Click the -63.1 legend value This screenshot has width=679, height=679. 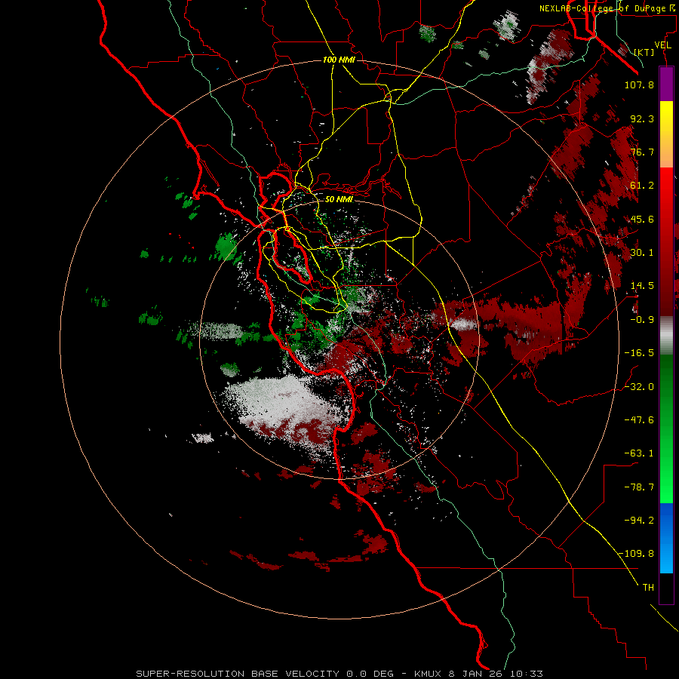click(639, 453)
